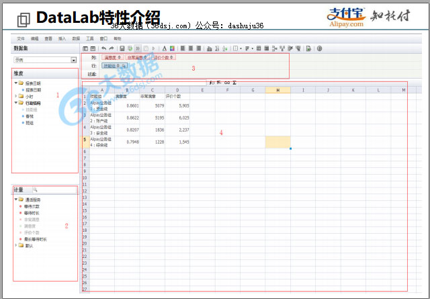
Task: Open the font color A tool
Action: [x=164, y=48]
